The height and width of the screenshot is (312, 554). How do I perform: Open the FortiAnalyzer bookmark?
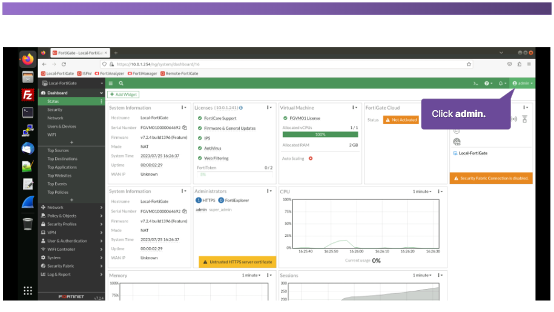109,73
